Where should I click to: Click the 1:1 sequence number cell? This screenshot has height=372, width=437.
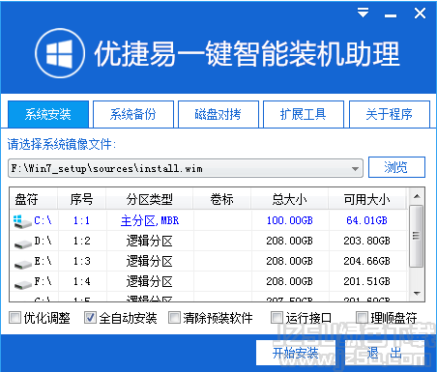coord(81,220)
